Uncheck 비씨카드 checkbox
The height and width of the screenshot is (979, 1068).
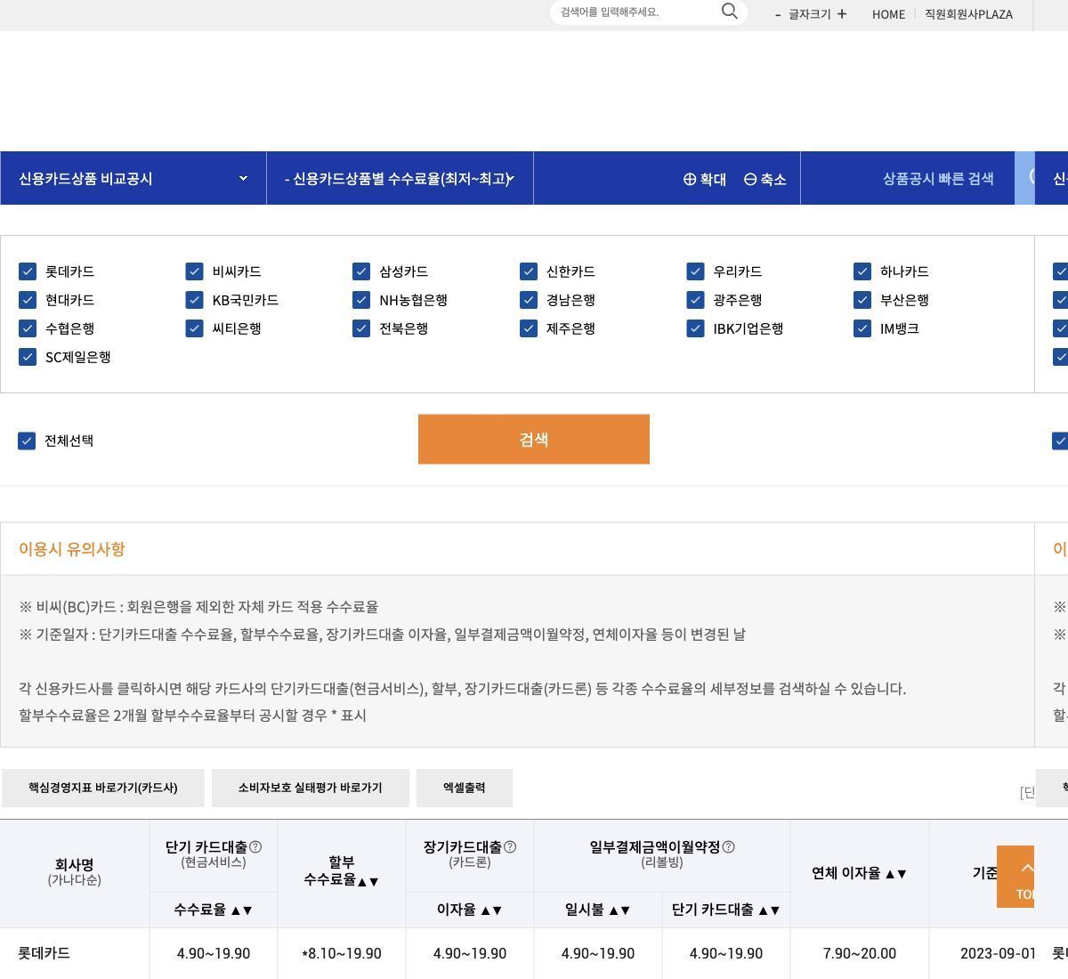tap(194, 271)
